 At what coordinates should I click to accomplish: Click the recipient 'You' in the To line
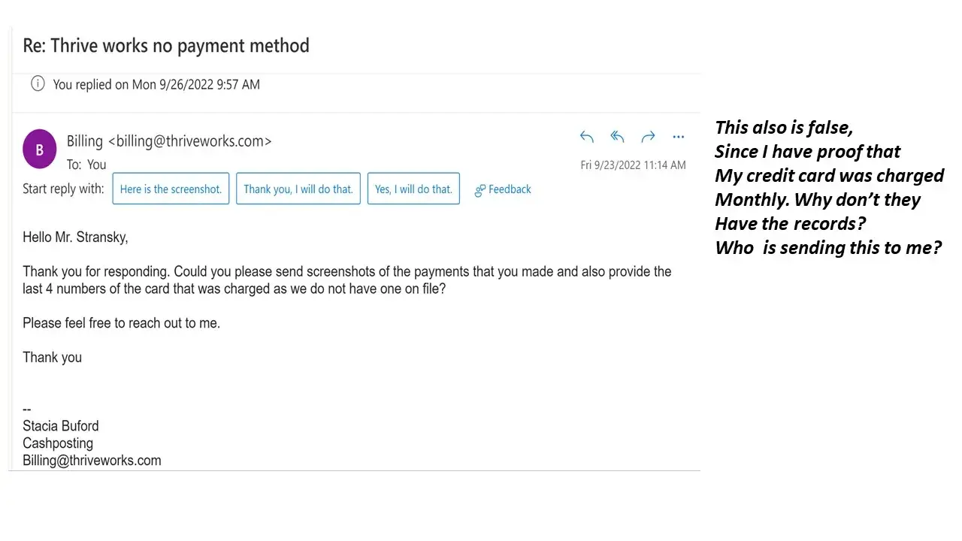click(x=97, y=165)
